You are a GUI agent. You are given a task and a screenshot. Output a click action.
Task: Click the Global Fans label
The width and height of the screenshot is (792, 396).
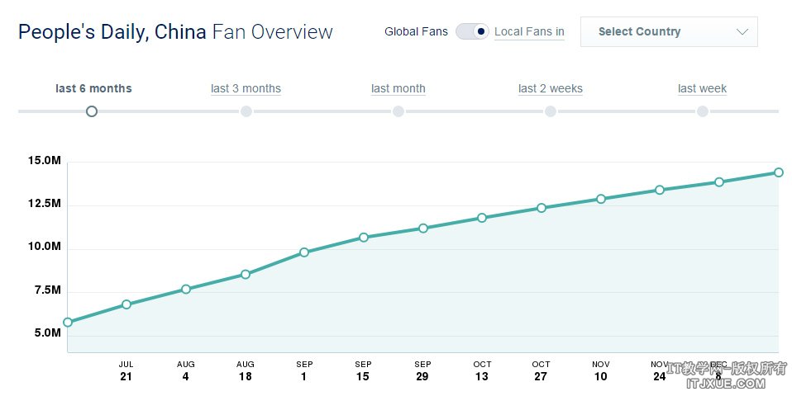point(416,32)
